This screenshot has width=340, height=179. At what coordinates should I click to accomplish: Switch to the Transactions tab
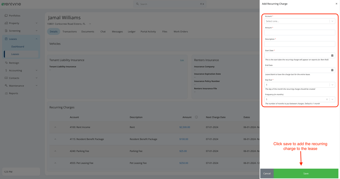point(69,31)
